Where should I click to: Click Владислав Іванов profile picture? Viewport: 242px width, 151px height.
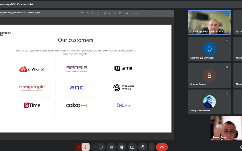tap(209, 102)
